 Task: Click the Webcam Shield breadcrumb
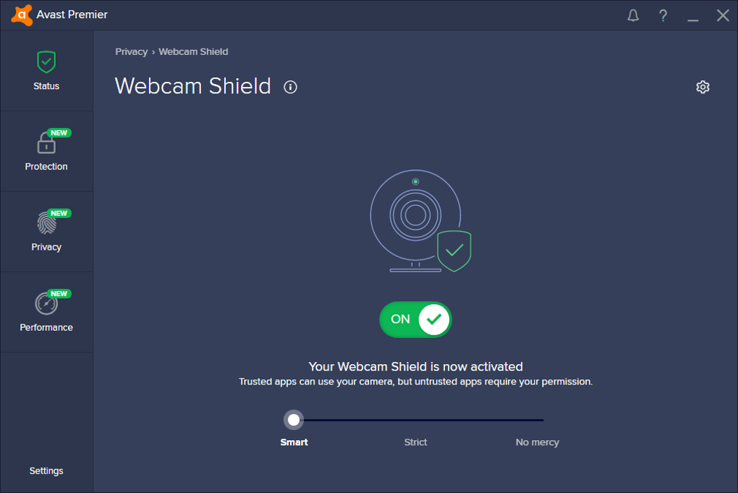coord(193,52)
